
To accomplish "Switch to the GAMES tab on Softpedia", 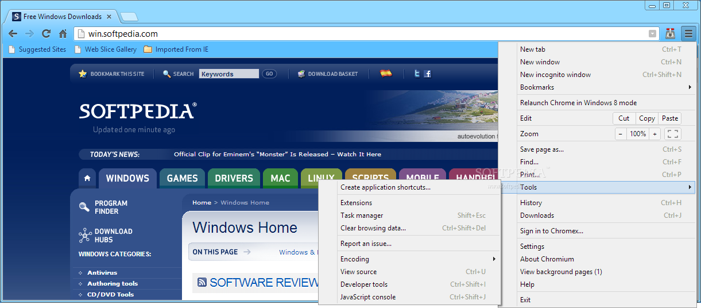I will coord(182,178).
